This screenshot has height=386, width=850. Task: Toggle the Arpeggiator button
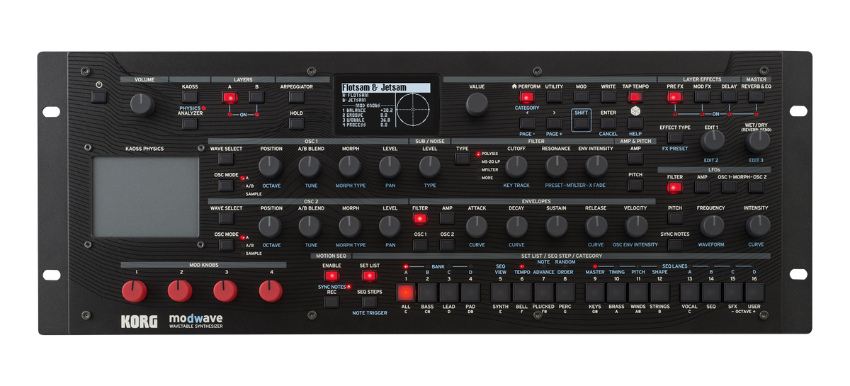(297, 96)
